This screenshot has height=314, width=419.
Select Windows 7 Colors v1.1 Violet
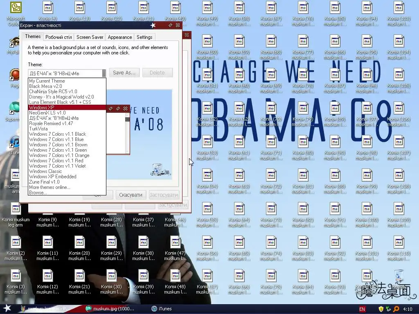[67, 166]
